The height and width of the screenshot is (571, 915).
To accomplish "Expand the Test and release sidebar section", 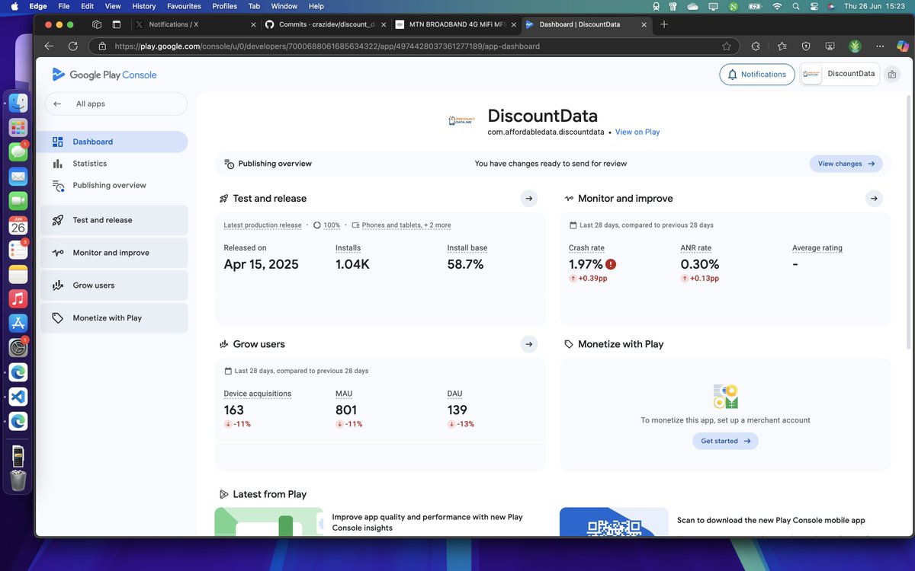I will [x=114, y=220].
